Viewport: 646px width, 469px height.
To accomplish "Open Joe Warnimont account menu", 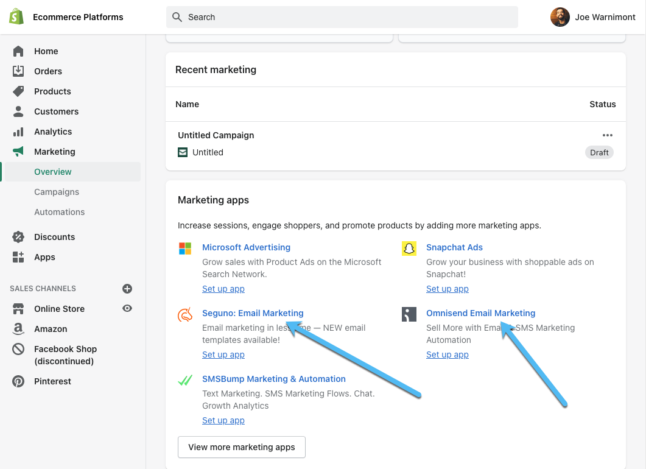I will 592,17.
